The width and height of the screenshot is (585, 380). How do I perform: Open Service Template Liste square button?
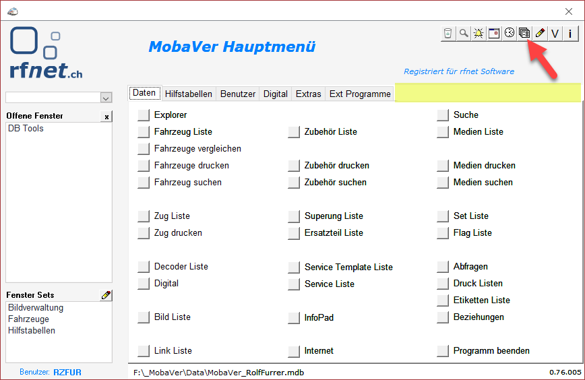click(x=294, y=267)
